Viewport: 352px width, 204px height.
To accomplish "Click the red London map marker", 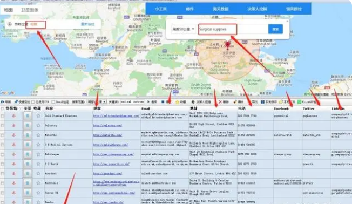I will coord(228,45).
